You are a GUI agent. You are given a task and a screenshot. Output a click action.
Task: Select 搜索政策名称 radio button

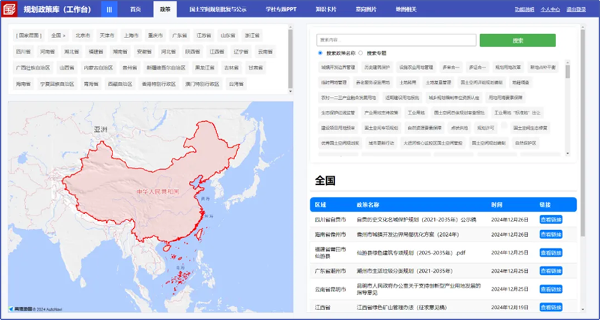click(320, 53)
